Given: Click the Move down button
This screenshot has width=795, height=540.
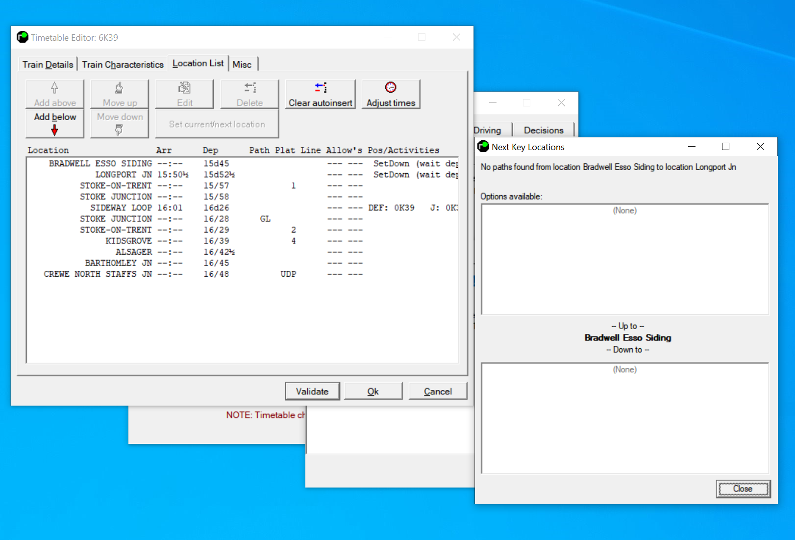Looking at the screenshot, I should [120, 124].
